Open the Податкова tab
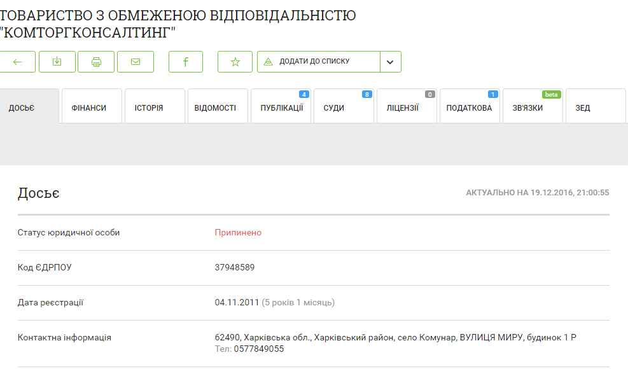 point(469,108)
